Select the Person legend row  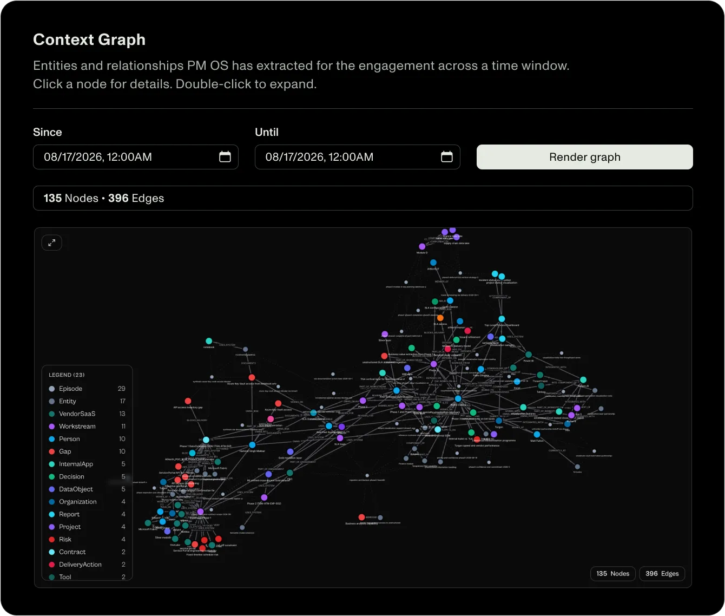87,439
